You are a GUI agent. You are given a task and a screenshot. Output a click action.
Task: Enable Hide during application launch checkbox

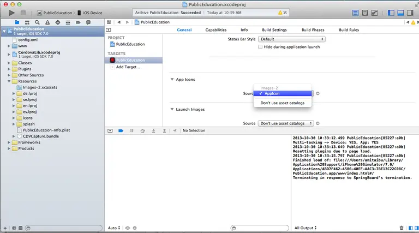[260, 47]
